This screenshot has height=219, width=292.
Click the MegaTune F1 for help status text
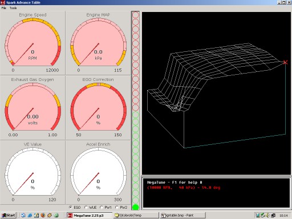pos(175,182)
